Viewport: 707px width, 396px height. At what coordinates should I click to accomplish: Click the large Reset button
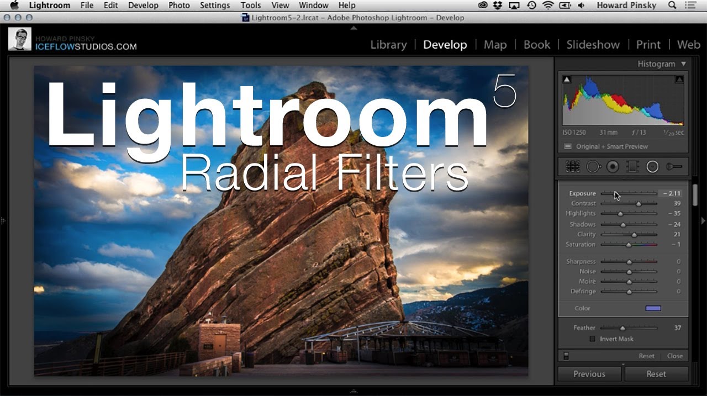point(656,374)
